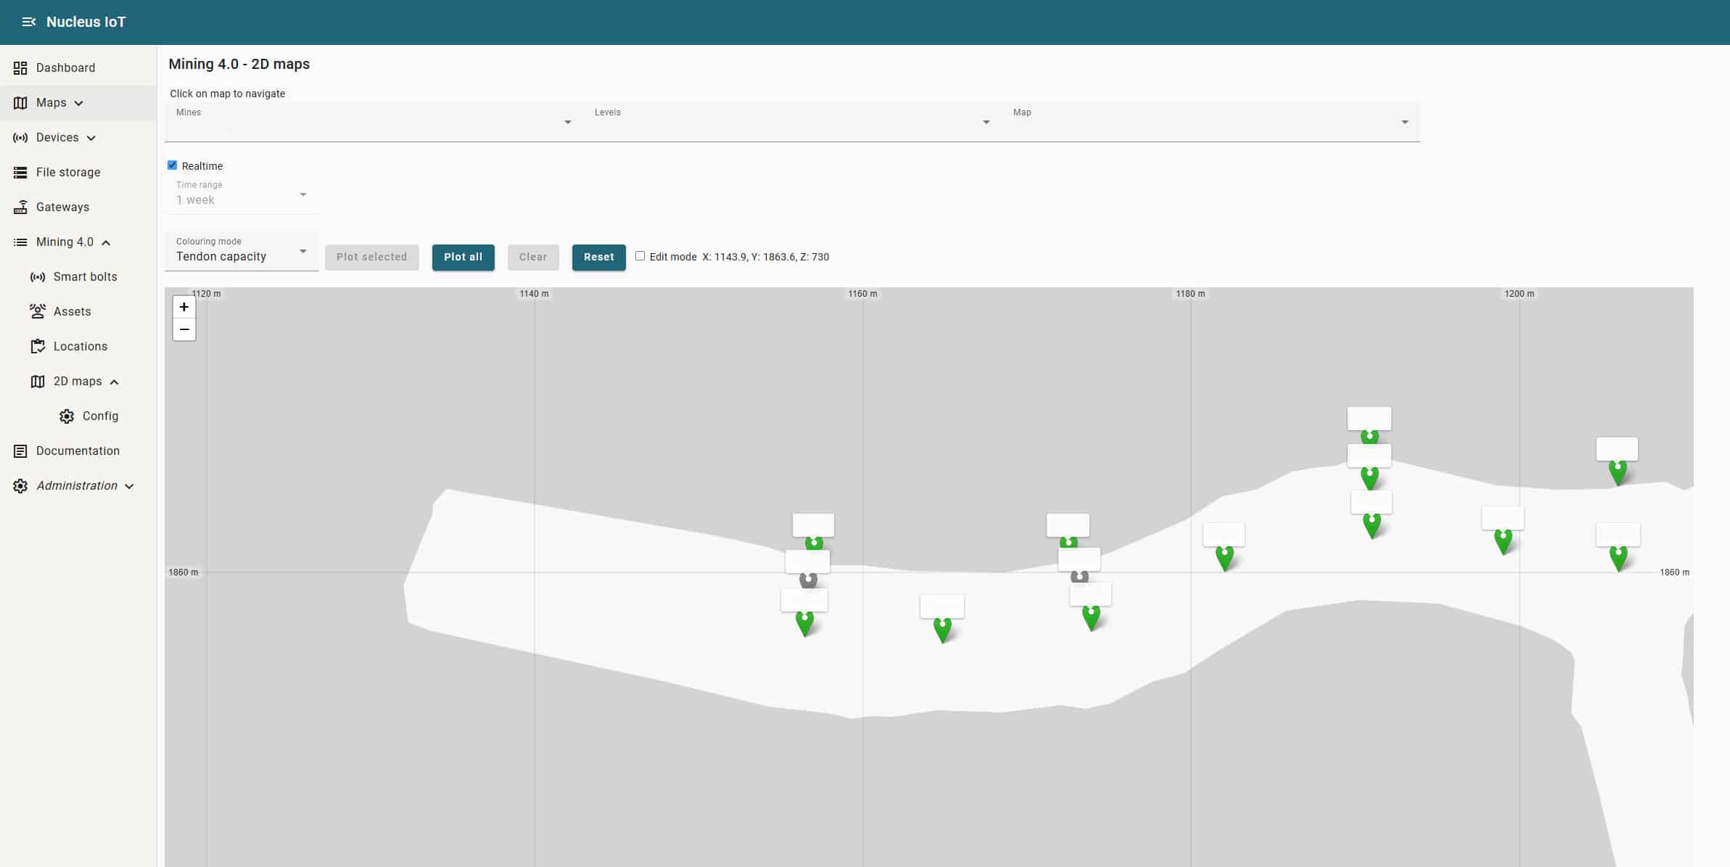The image size is (1730, 867).
Task: Open Colouring mode Tendon capacity dropdown
Action: (242, 251)
